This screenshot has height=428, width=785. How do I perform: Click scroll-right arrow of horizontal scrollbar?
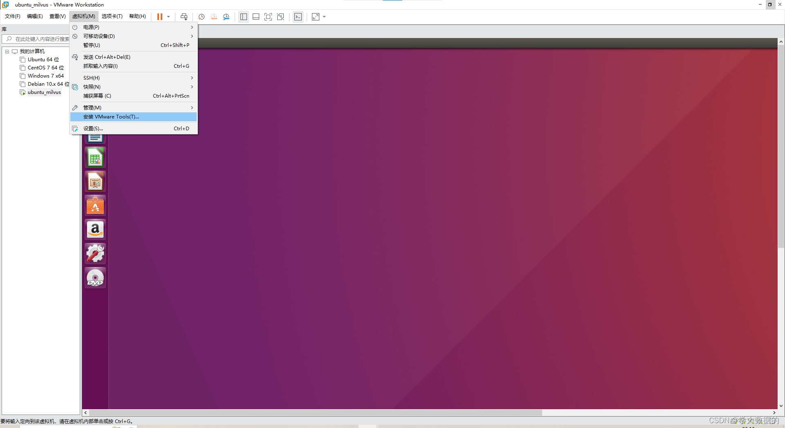coord(774,412)
